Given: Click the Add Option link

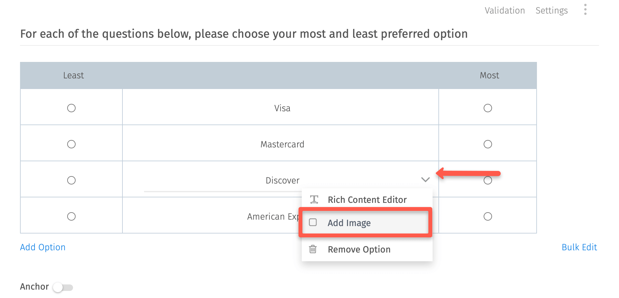Looking at the screenshot, I should [x=42, y=247].
